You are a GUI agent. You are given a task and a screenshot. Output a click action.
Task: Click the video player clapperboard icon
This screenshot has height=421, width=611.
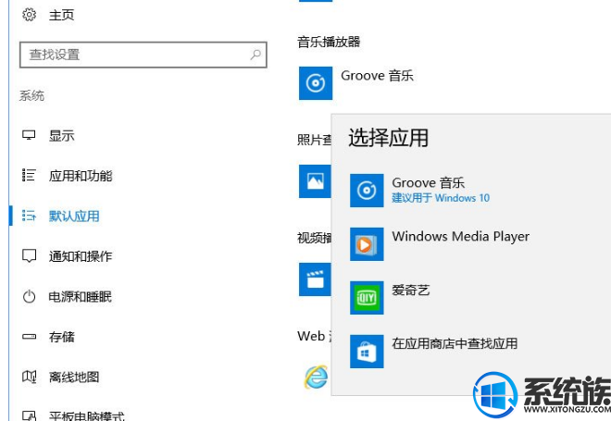(x=315, y=279)
